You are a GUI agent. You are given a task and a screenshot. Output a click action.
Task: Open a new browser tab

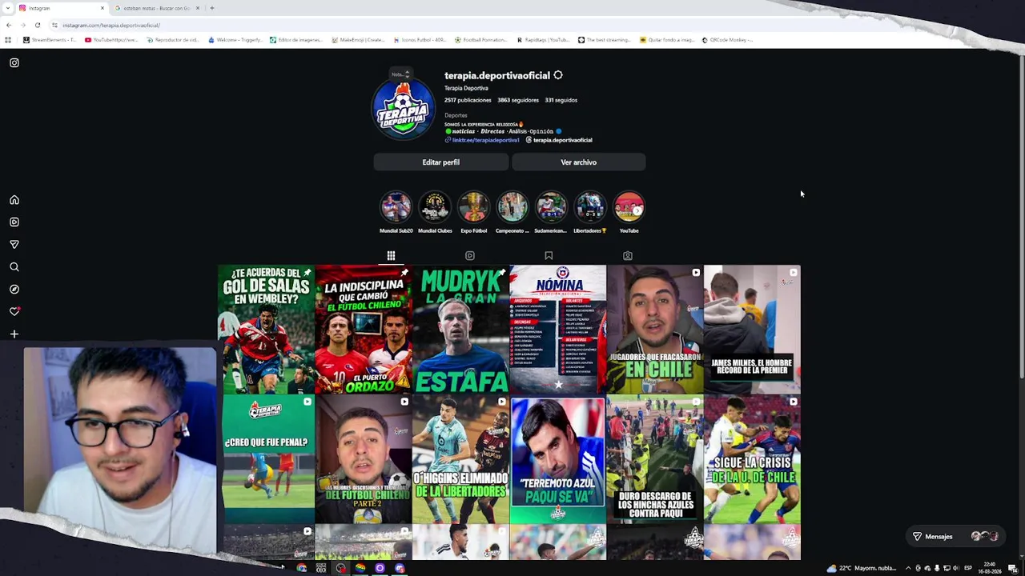click(x=211, y=8)
